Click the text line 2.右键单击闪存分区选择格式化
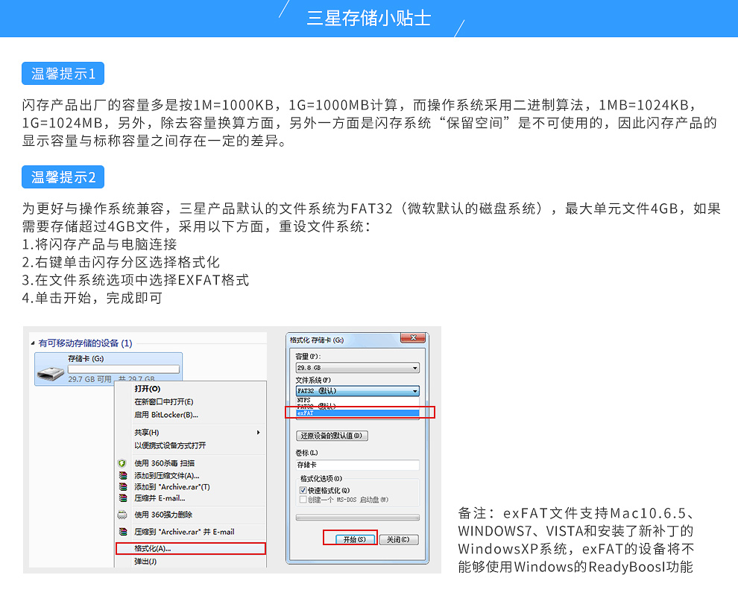Screen dimensions: 738x607 [x=121, y=262]
